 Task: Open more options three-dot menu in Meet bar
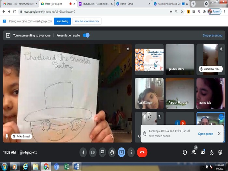(x=131, y=152)
